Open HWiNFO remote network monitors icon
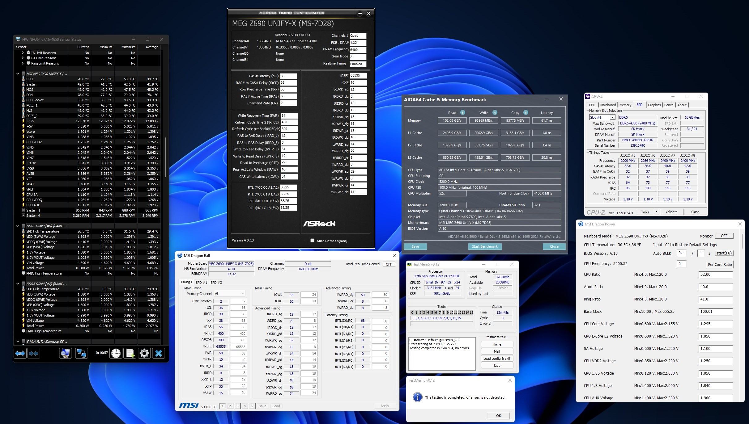Image resolution: width=749 pixels, height=424 pixels. coord(81,353)
